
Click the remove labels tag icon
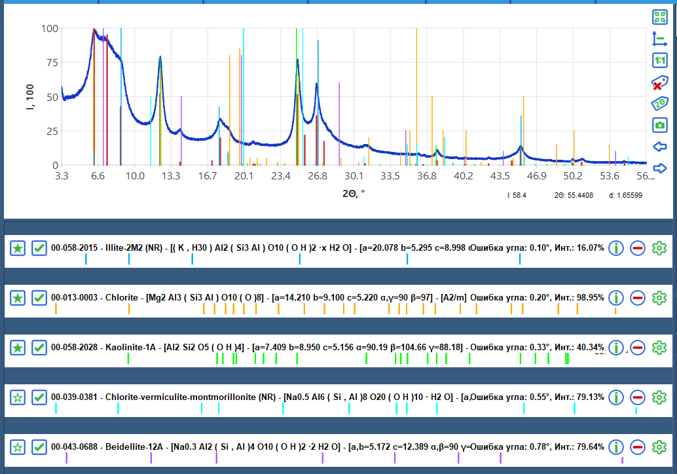point(659,82)
